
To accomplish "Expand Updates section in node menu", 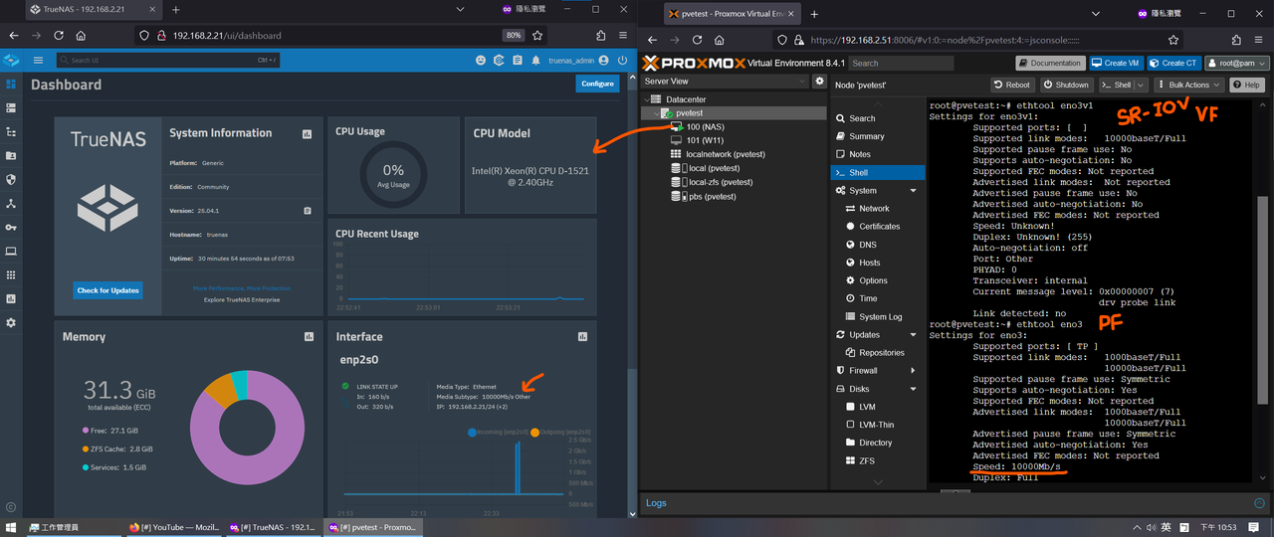I will [x=913, y=334].
